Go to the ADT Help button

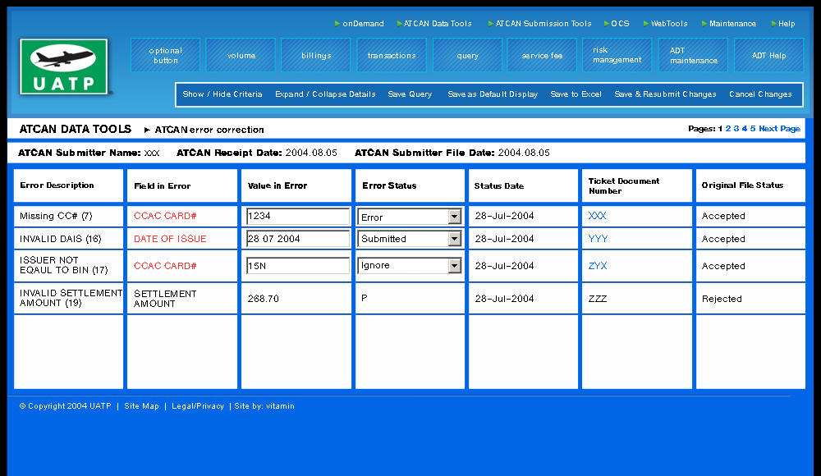click(768, 56)
